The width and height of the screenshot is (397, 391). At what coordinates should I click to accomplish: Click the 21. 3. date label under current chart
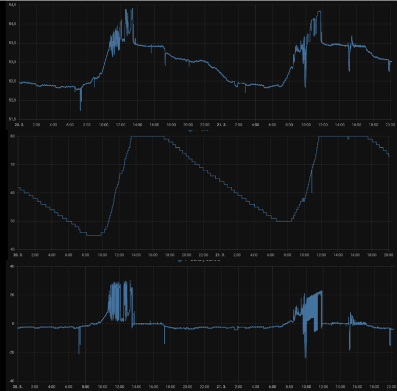click(x=221, y=387)
